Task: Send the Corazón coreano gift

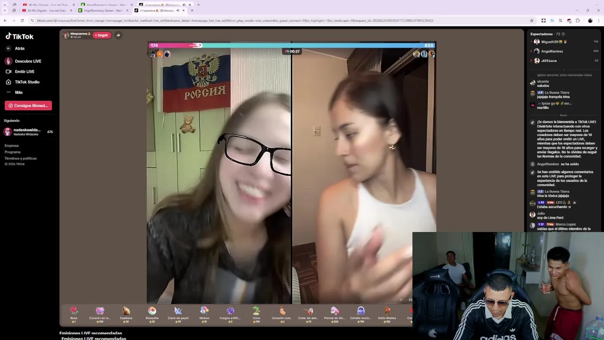Action: click(x=282, y=314)
